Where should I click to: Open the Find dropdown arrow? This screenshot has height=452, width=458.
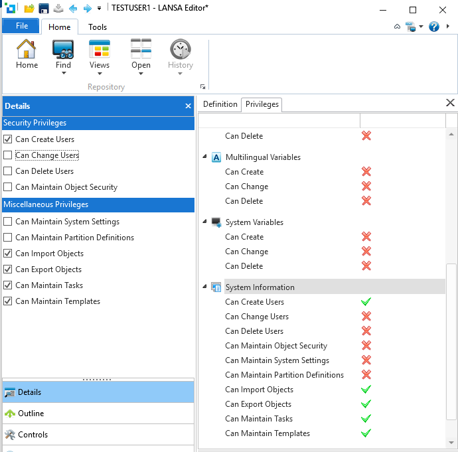point(63,74)
